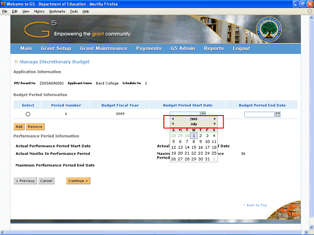Open Grant Setup navigation tab
Viewport: 314px width, 235px height.
point(56,48)
